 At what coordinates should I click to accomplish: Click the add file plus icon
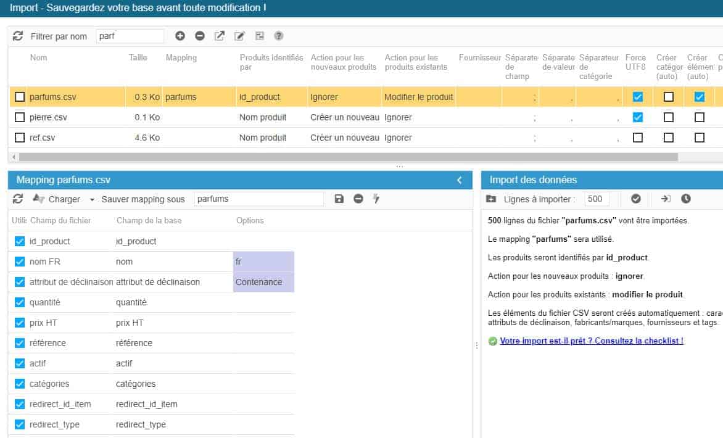[180, 36]
